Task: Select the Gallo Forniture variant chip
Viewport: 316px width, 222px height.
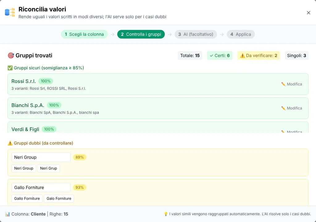Action: (x=27, y=199)
